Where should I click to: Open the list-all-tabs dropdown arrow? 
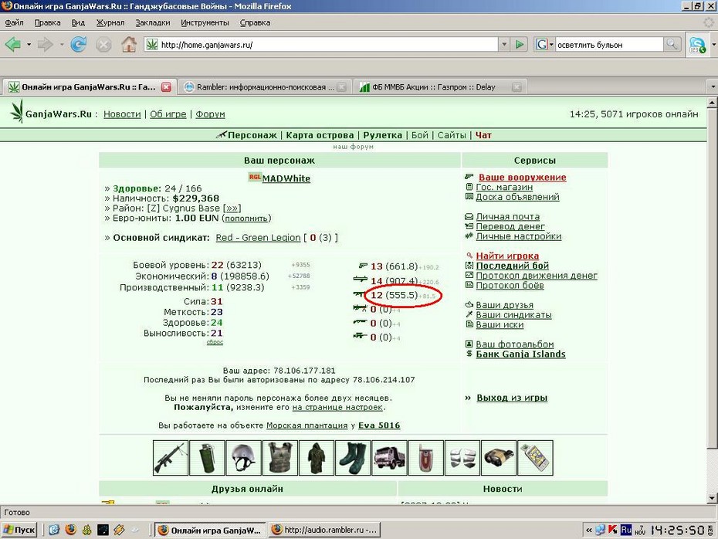[x=713, y=86]
